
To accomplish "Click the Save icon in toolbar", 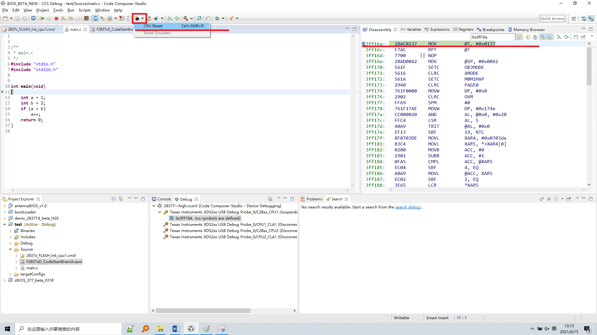I will click(17, 19).
